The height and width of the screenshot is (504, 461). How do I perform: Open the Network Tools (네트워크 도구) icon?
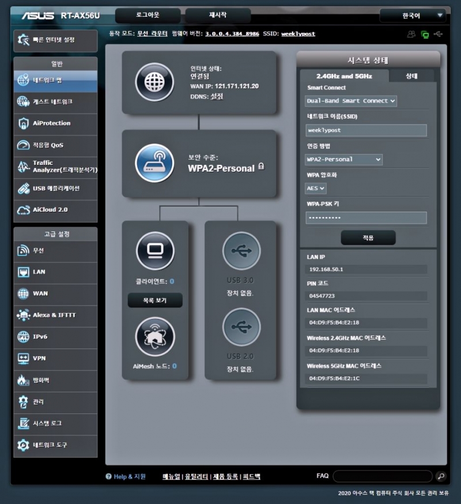tap(23, 445)
